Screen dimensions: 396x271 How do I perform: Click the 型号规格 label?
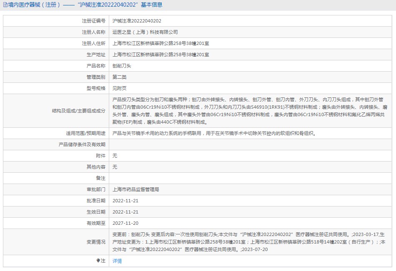pos(96,88)
